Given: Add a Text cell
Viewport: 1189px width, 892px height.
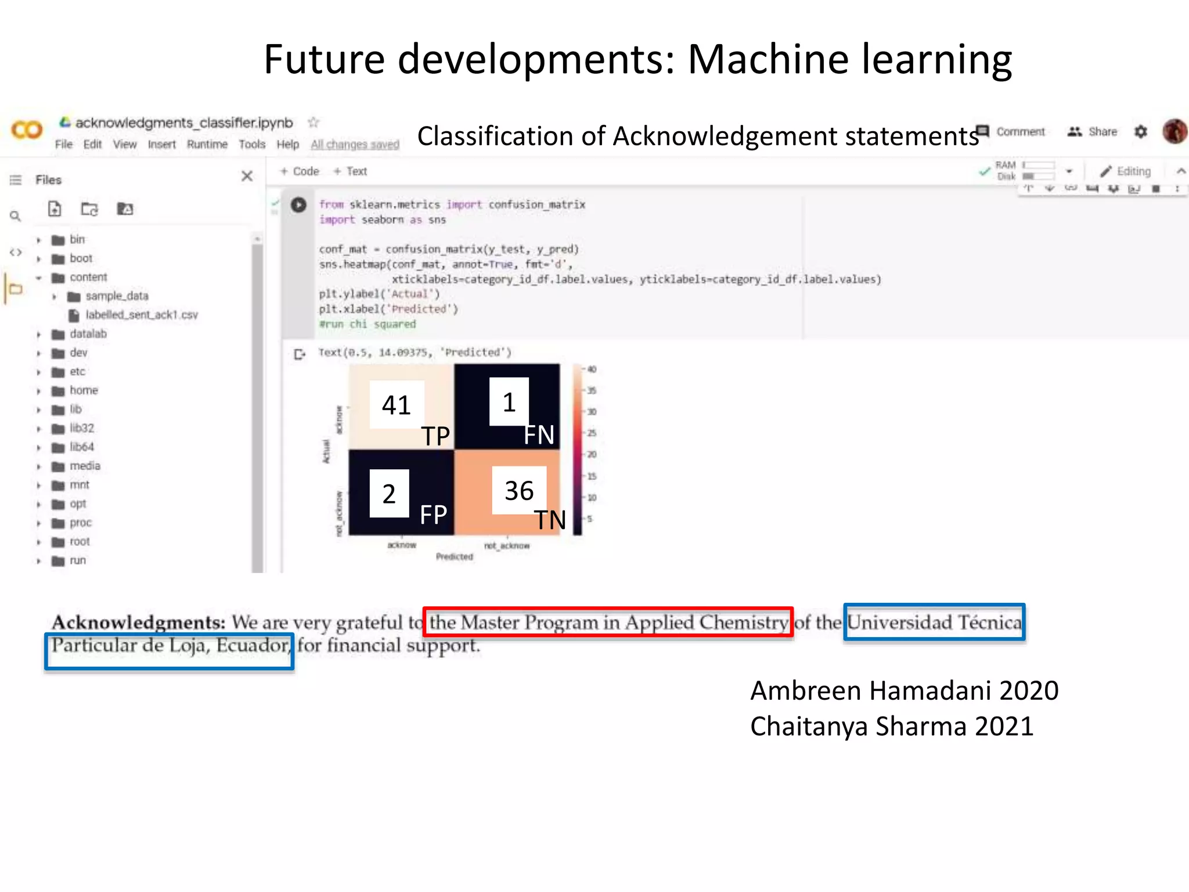Looking at the screenshot, I should coord(350,171).
